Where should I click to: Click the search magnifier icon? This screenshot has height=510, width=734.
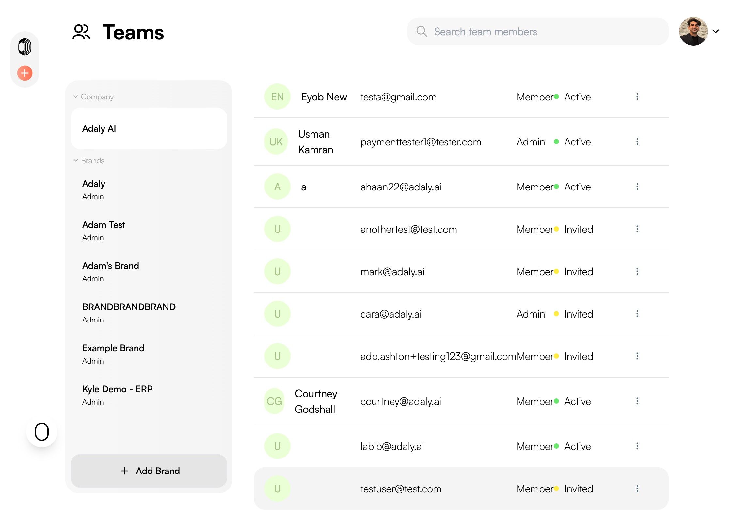click(422, 31)
